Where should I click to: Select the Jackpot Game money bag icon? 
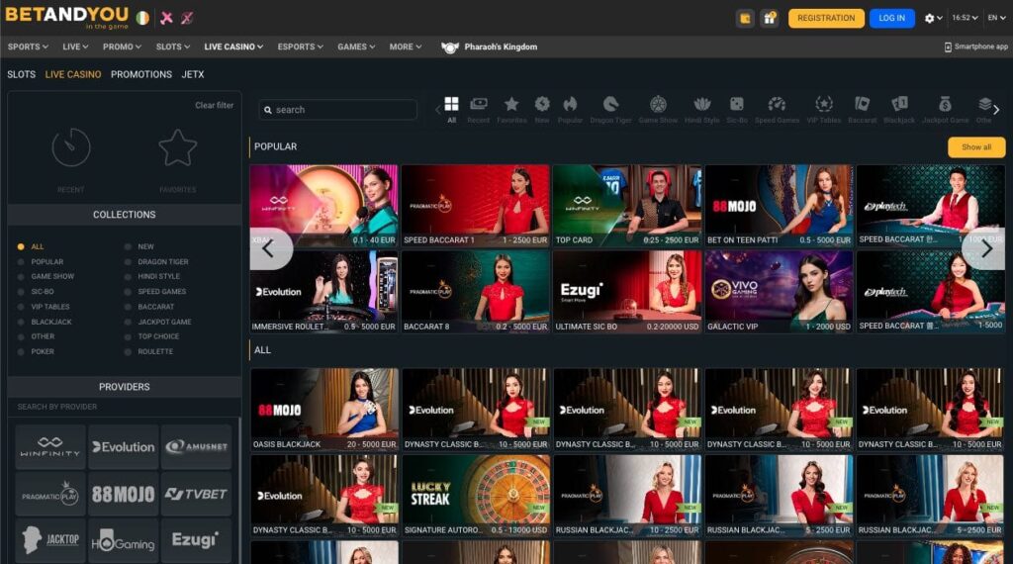tap(945, 104)
